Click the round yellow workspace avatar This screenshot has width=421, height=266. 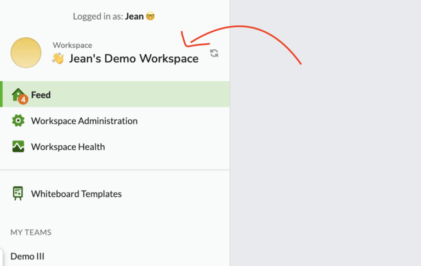26,53
